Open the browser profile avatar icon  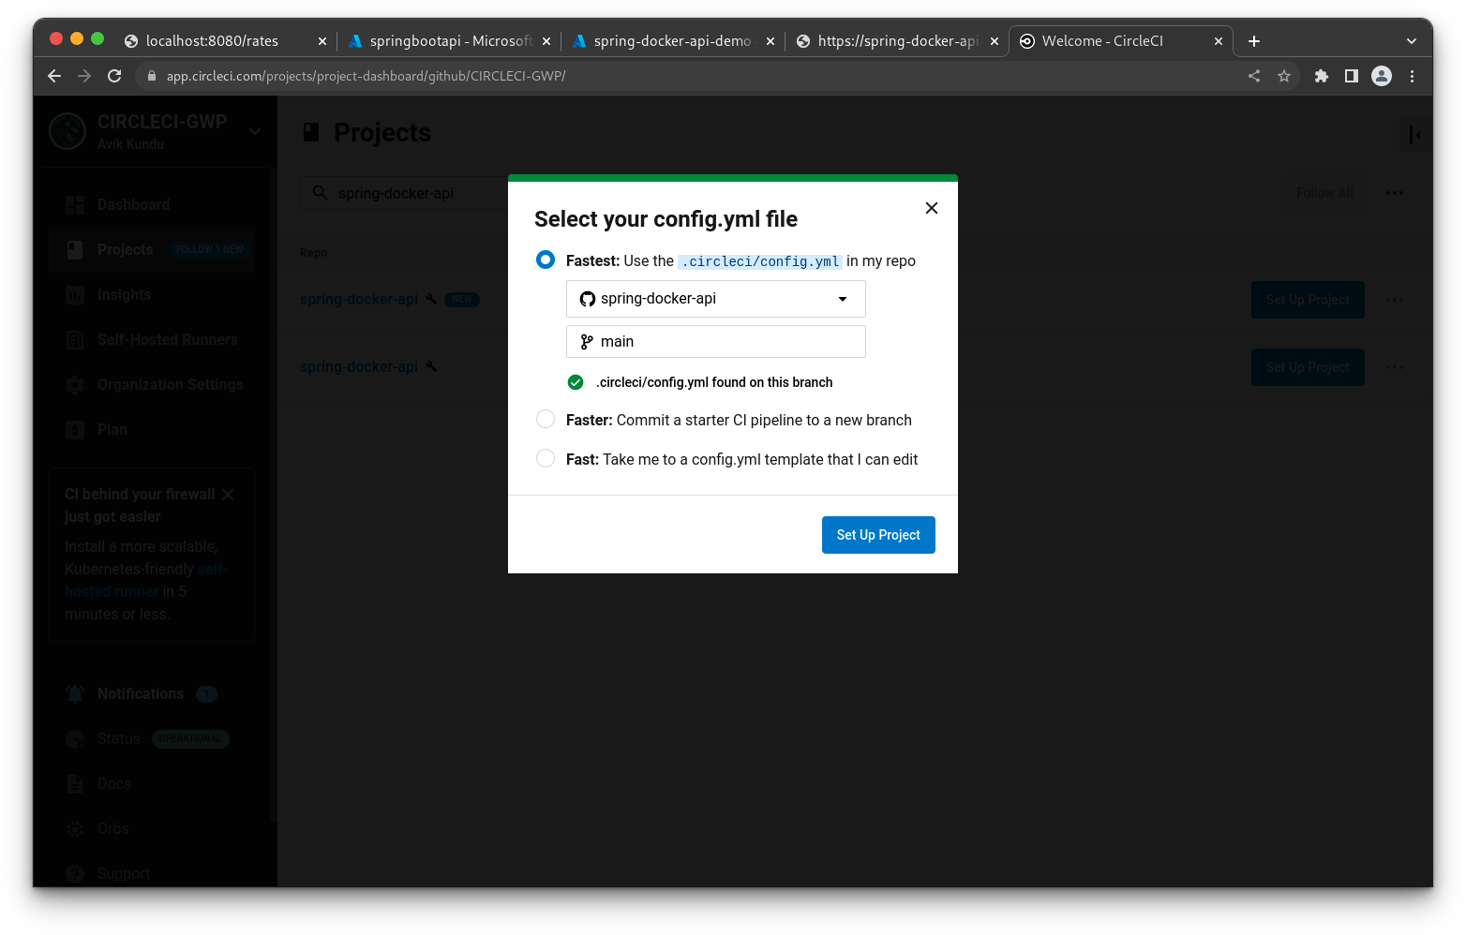click(x=1382, y=76)
